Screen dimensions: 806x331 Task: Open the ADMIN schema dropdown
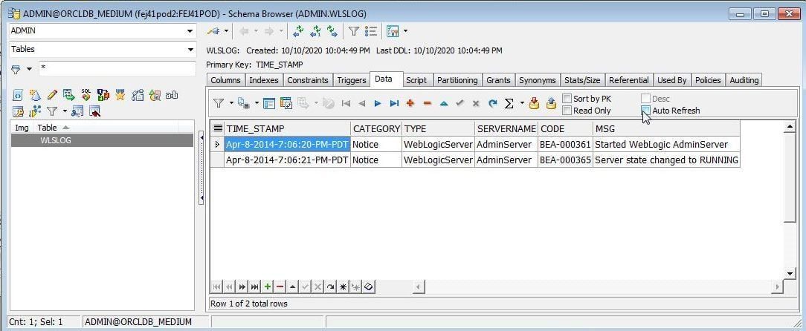190,30
